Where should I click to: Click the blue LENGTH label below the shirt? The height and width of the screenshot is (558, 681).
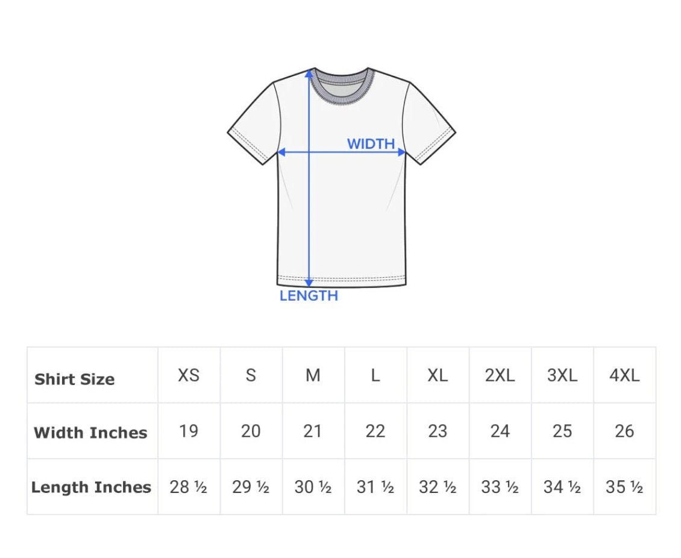(309, 296)
